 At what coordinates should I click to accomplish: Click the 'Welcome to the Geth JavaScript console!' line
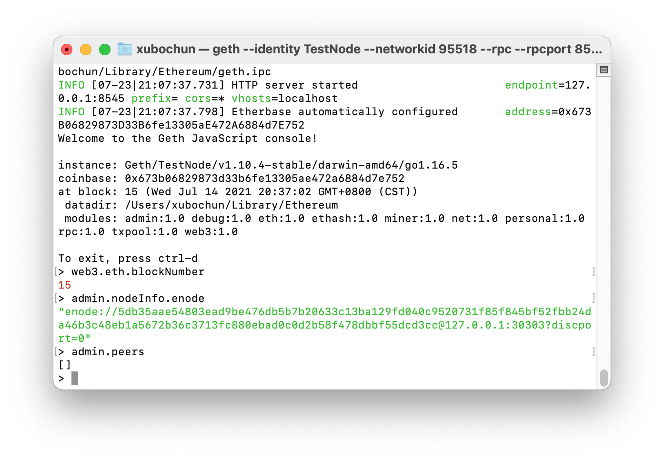point(188,139)
